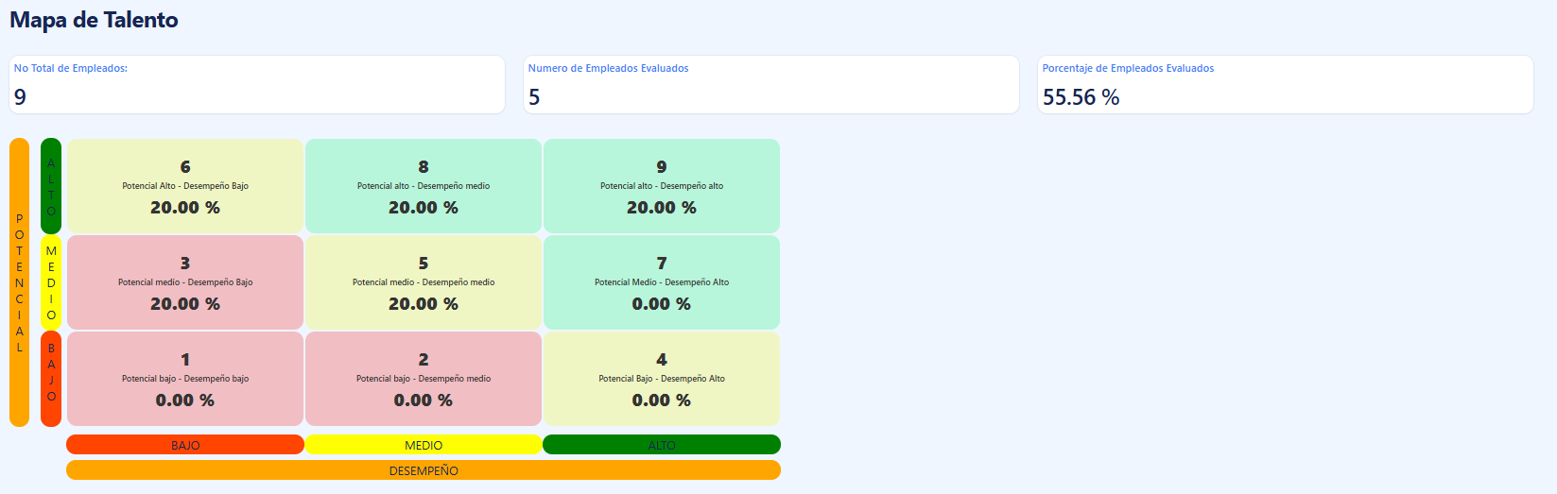Click box 6 Potencial Alto - Desempeño Bajo
The height and width of the screenshot is (494, 1557).
pos(185,186)
